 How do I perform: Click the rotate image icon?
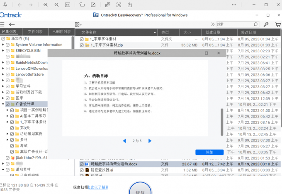[82, 5]
